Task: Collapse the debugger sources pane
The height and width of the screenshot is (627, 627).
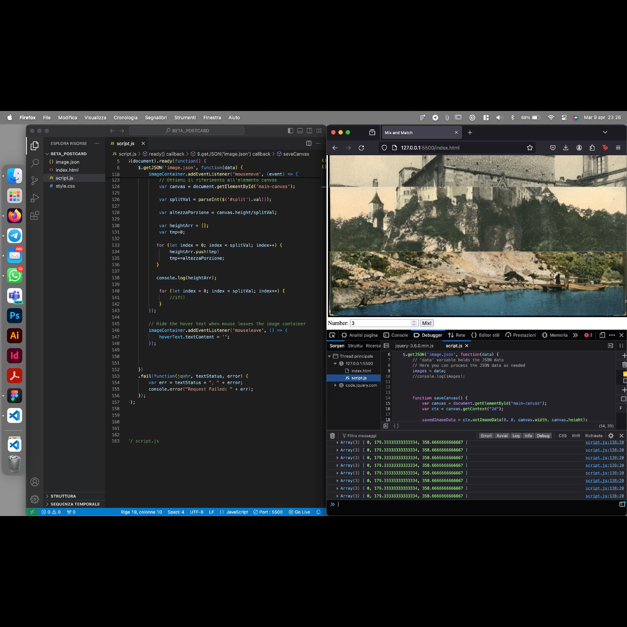Action: (386, 346)
